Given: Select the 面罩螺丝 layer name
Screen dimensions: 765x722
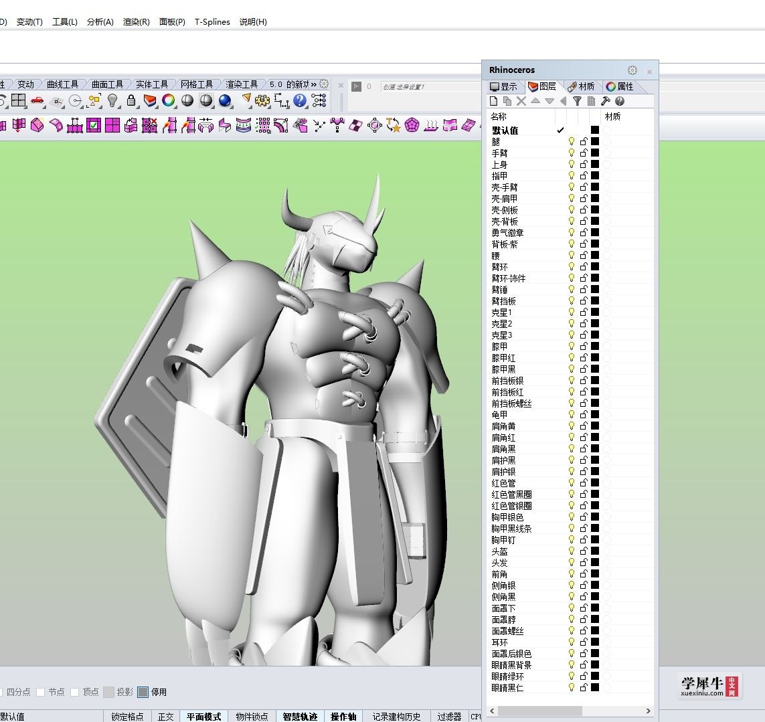Looking at the screenshot, I should point(507,631).
